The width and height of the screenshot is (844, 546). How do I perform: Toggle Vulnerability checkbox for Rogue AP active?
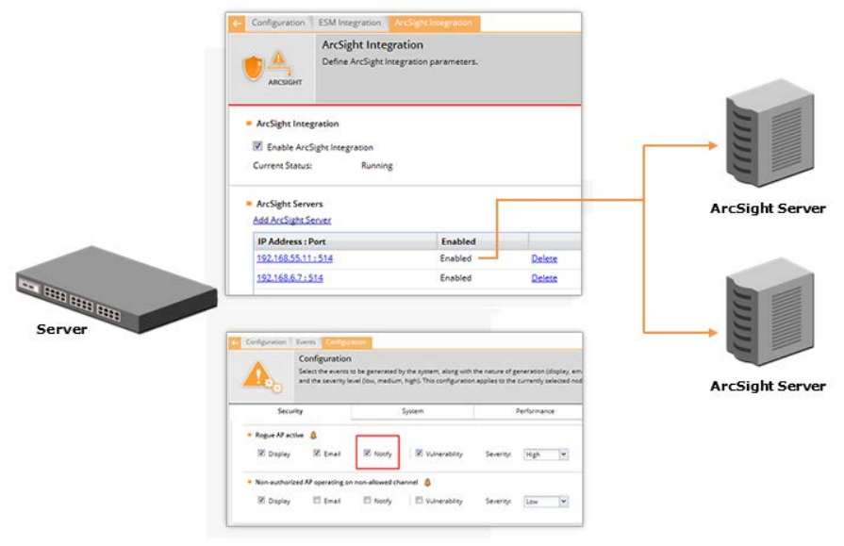click(419, 453)
